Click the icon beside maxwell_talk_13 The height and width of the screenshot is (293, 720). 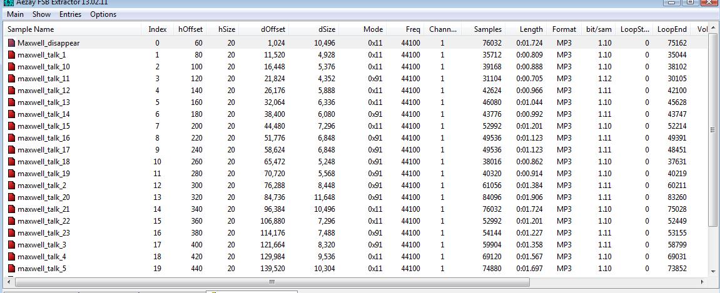click(x=11, y=102)
